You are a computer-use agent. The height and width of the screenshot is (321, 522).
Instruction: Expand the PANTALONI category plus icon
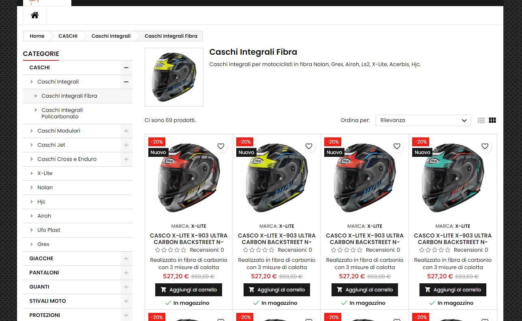click(x=126, y=273)
